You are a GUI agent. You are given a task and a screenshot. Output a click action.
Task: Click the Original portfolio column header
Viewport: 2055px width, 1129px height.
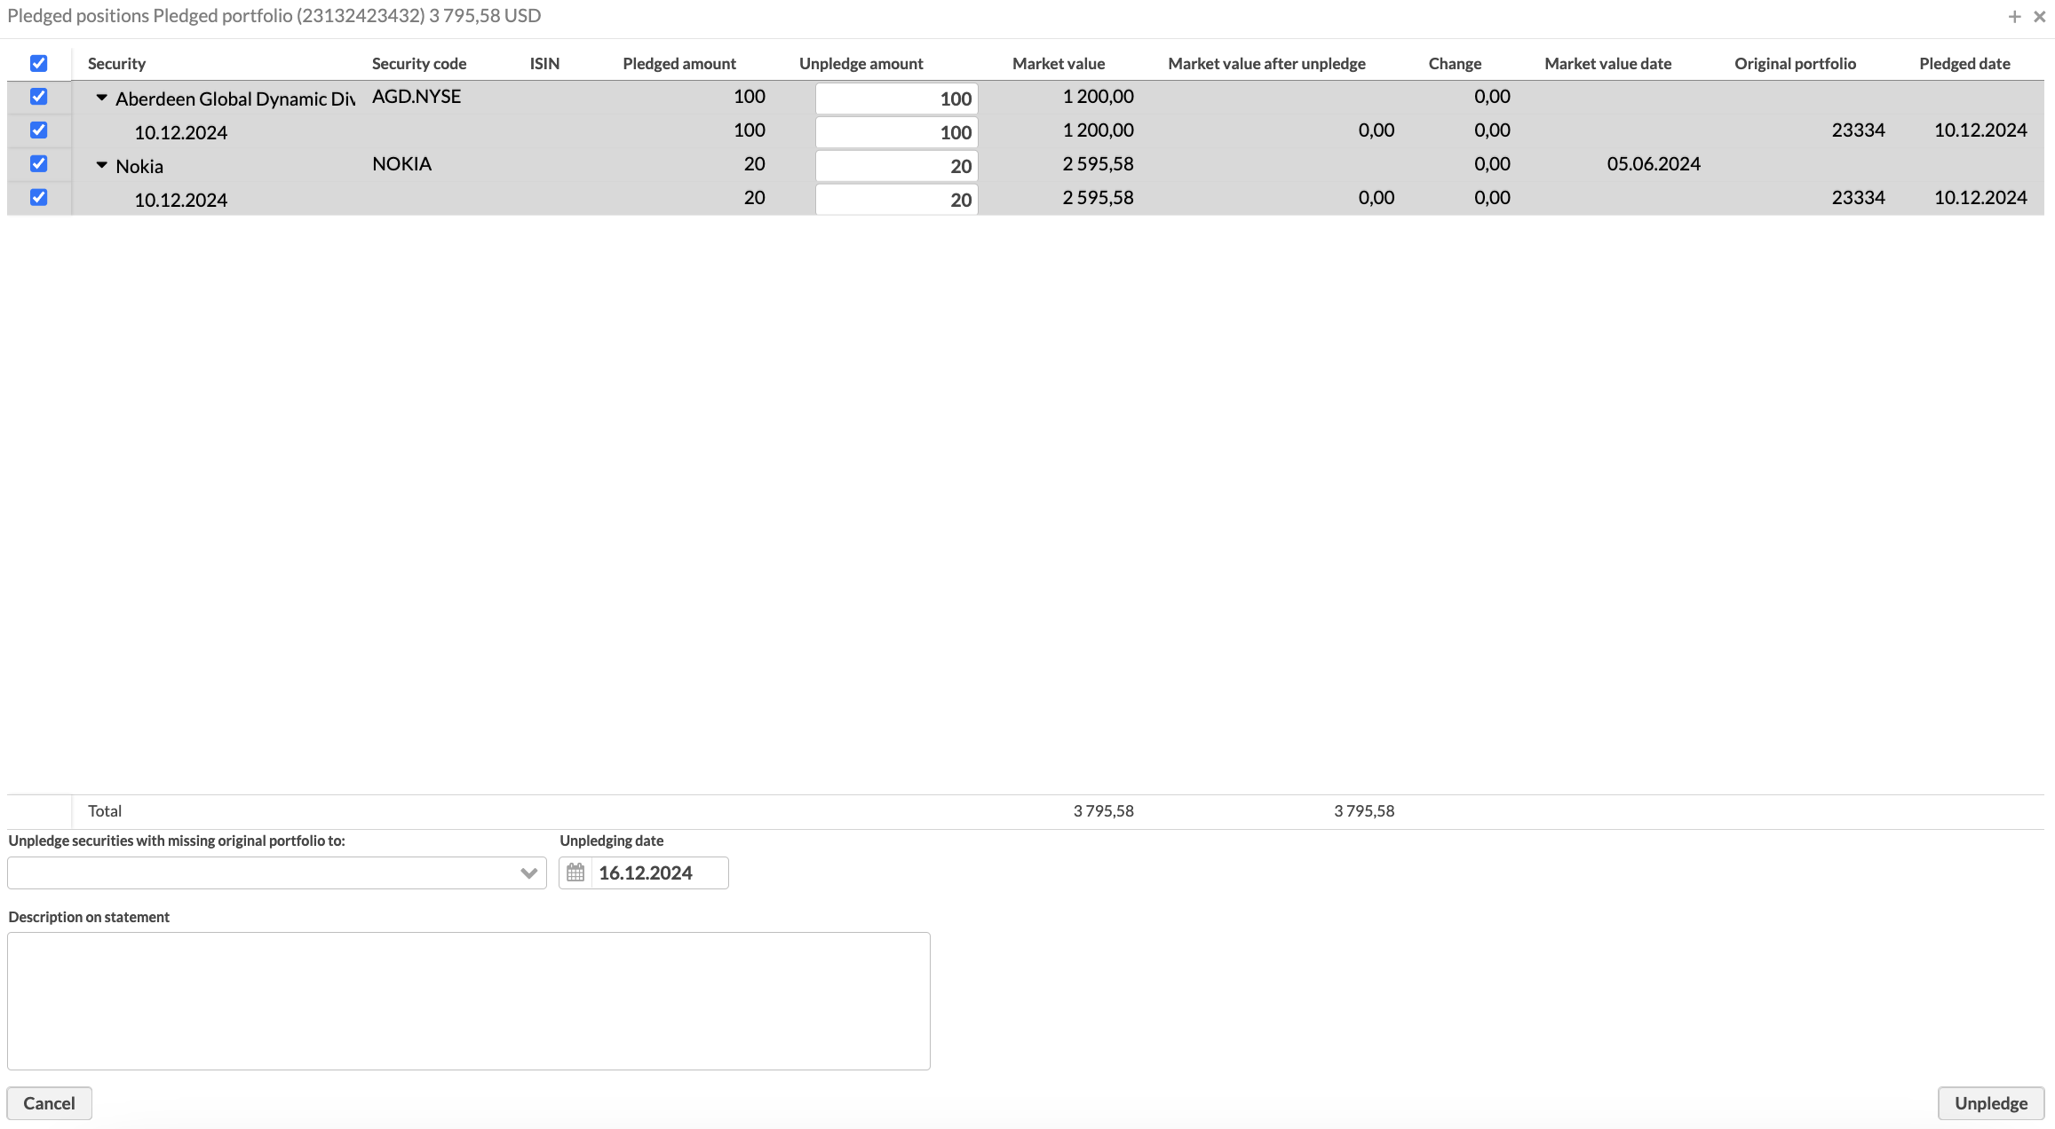1795,64
